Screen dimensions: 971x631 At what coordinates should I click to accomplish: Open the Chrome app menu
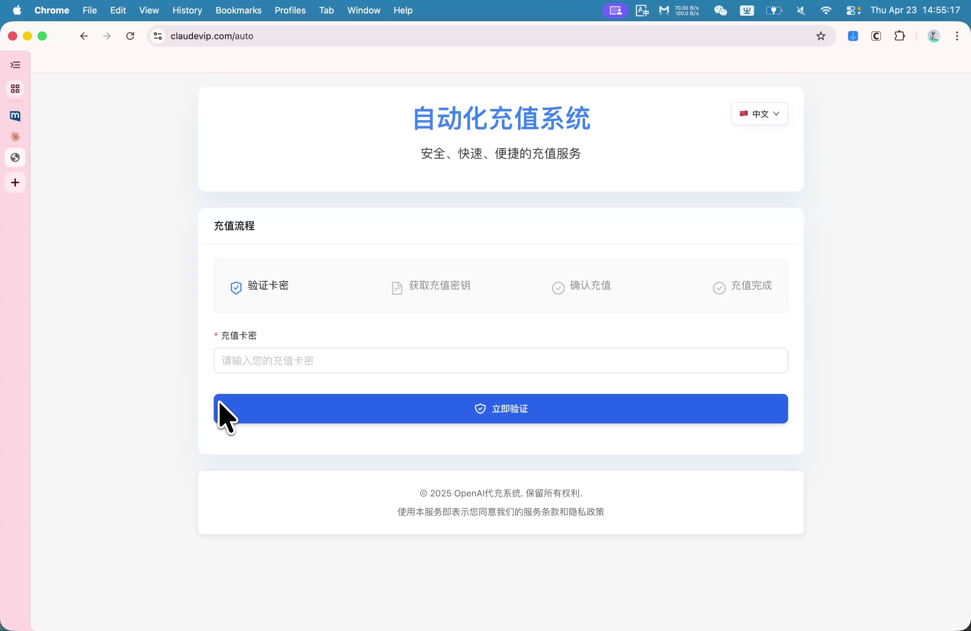[52, 10]
